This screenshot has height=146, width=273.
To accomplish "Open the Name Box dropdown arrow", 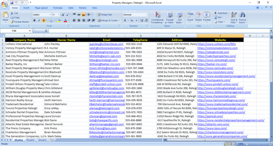I will [x=30, y=31].
